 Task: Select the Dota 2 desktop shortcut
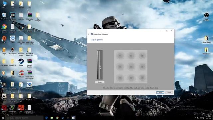click(4, 108)
